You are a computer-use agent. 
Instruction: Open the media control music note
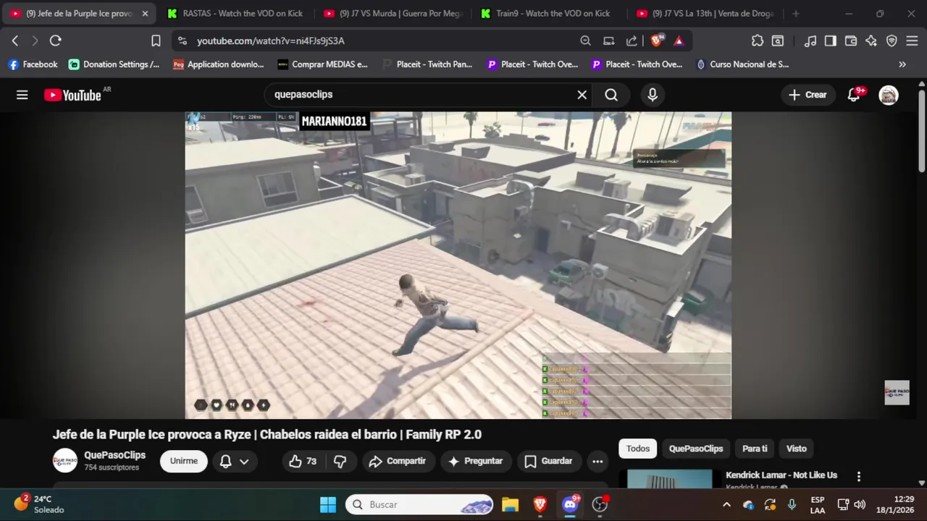(810, 41)
